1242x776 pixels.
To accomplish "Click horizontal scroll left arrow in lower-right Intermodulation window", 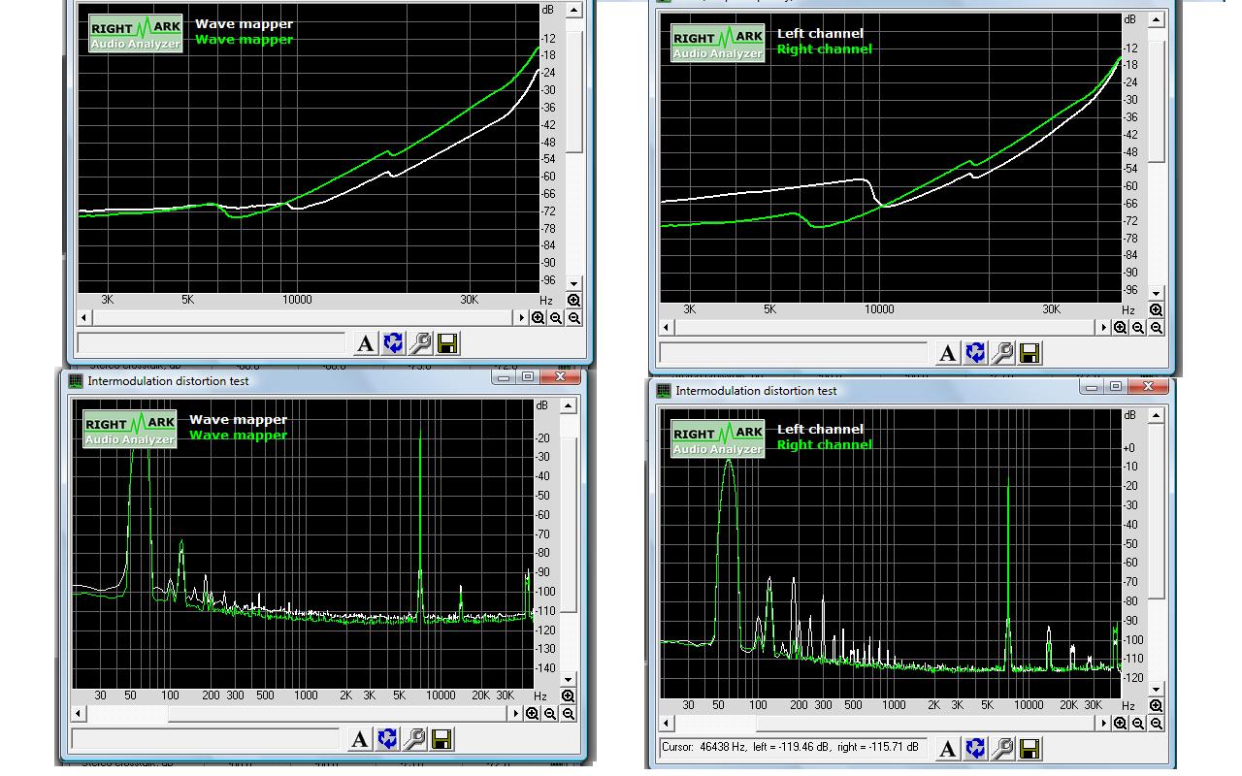I will click(667, 724).
